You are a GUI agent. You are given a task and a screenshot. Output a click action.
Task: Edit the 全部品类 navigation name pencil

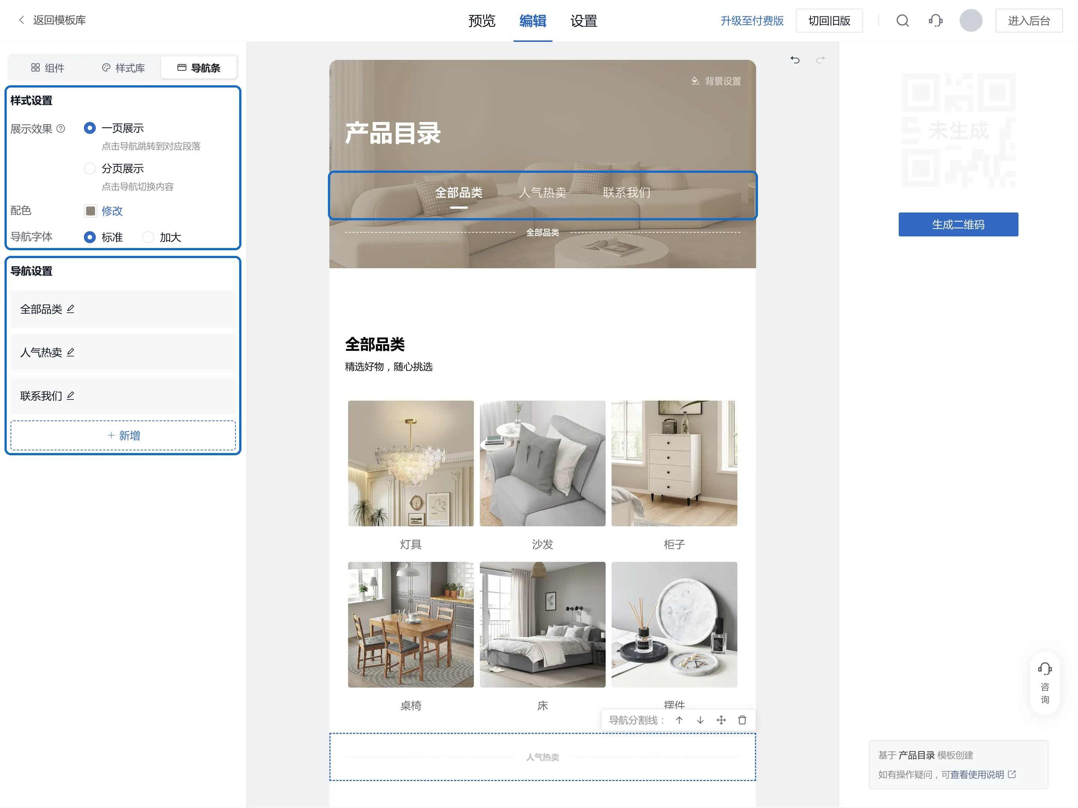click(71, 309)
